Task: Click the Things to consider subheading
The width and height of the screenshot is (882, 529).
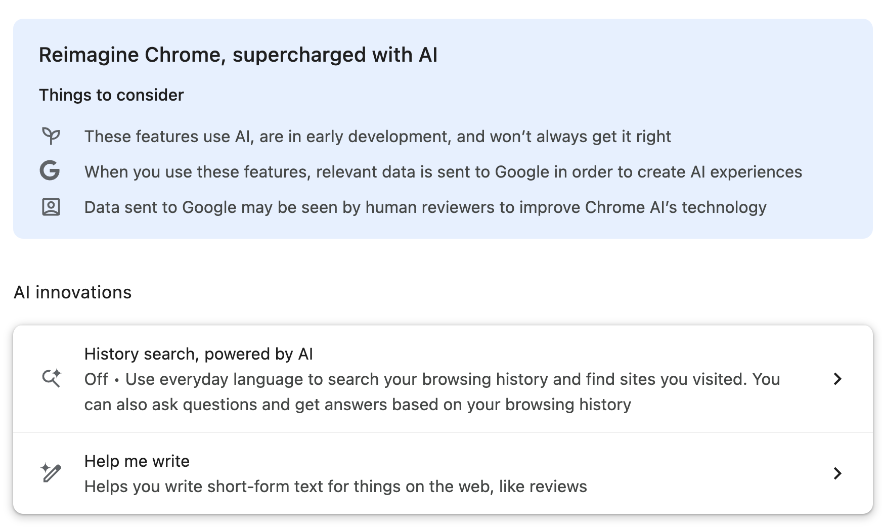Action: tap(111, 95)
